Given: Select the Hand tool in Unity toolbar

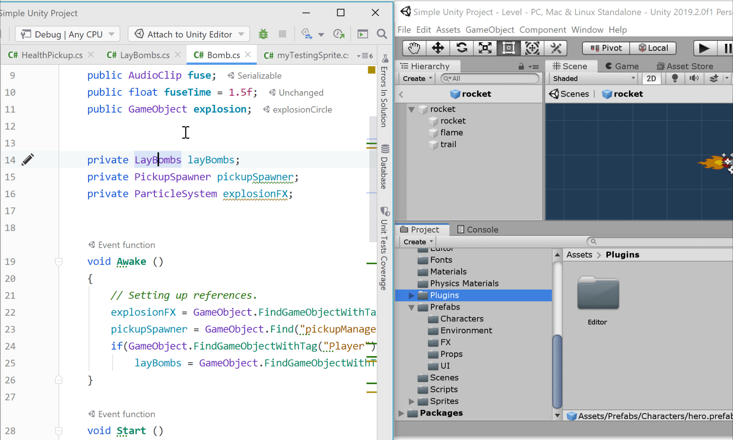Looking at the screenshot, I should click(413, 48).
